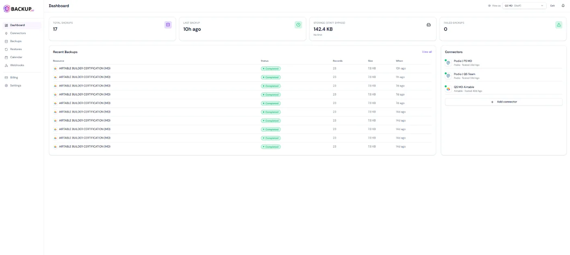Click the 10h ago cell in the backups table
570x255 pixels.
click(x=401, y=68)
